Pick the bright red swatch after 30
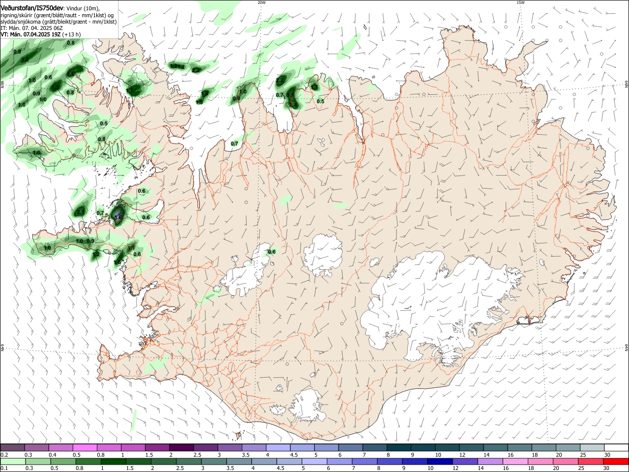Viewport: 629px width, 472px height. [x=615, y=462]
